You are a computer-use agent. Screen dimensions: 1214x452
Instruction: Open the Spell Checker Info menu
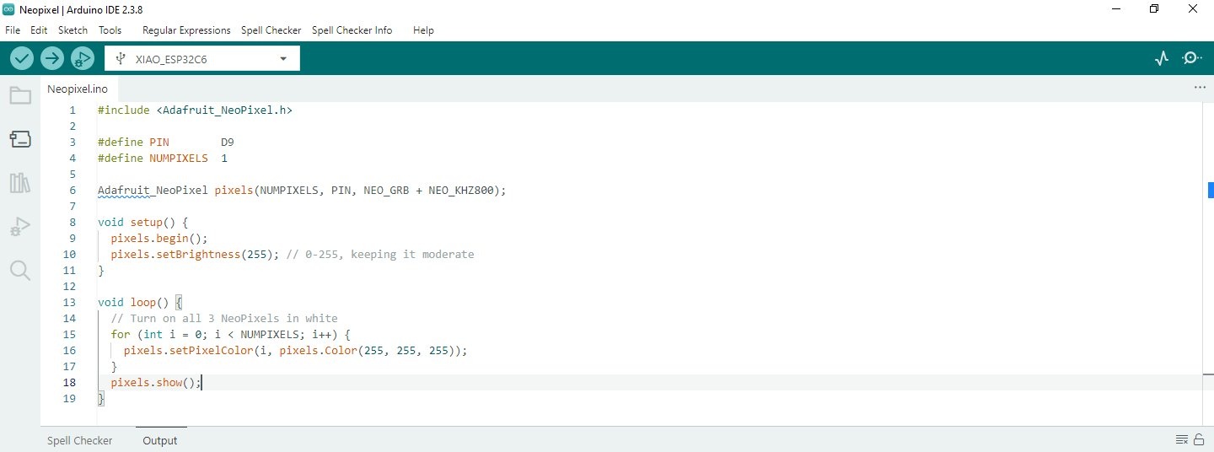(352, 30)
